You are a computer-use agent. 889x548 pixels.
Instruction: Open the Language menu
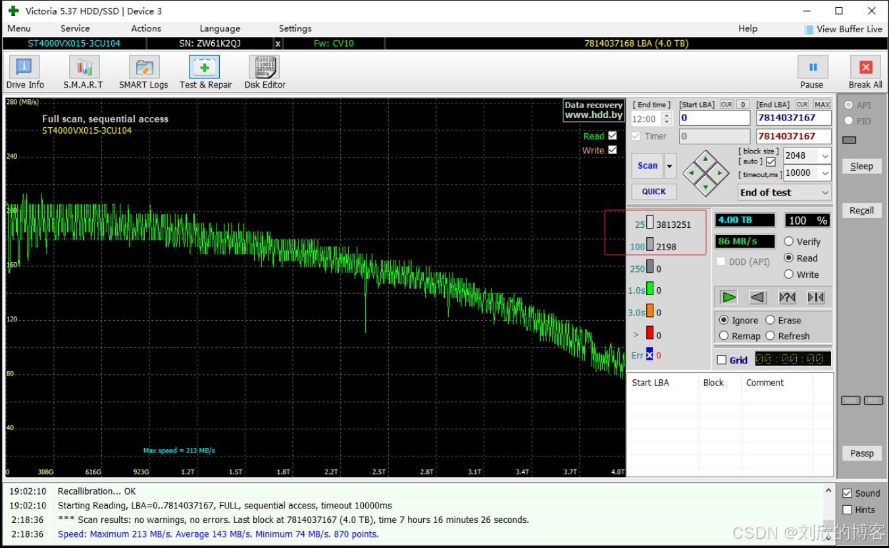pyautogui.click(x=220, y=28)
